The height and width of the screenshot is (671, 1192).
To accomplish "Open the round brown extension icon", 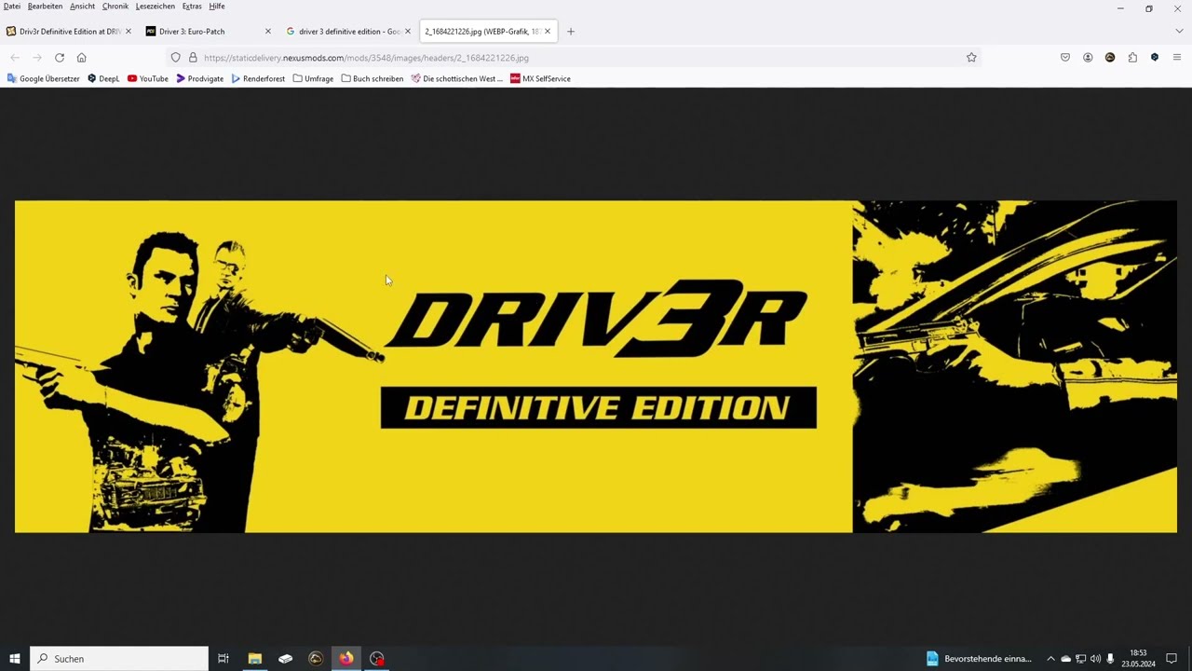I will [x=1110, y=58].
